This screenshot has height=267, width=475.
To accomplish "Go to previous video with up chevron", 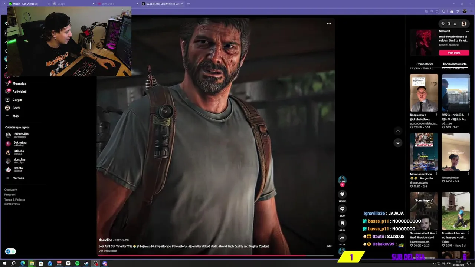I will [x=398, y=131].
